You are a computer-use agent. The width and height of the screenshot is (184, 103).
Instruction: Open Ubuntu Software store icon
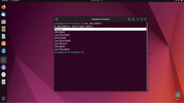click(3, 43)
